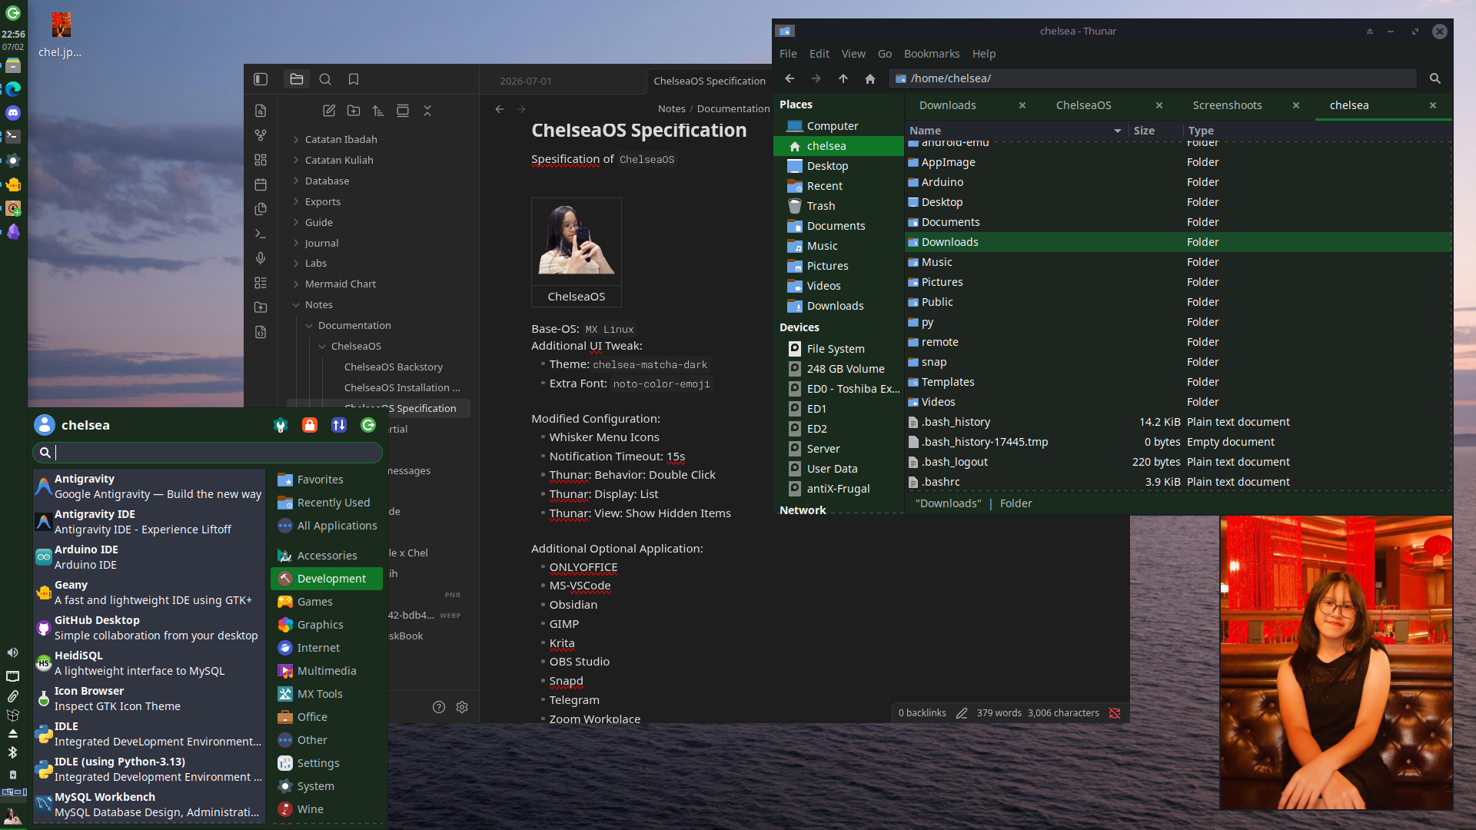The width and height of the screenshot is (1476, 830).
Task: Open the settings wrench icon in Whisker menu
Action: coord(281,425)
